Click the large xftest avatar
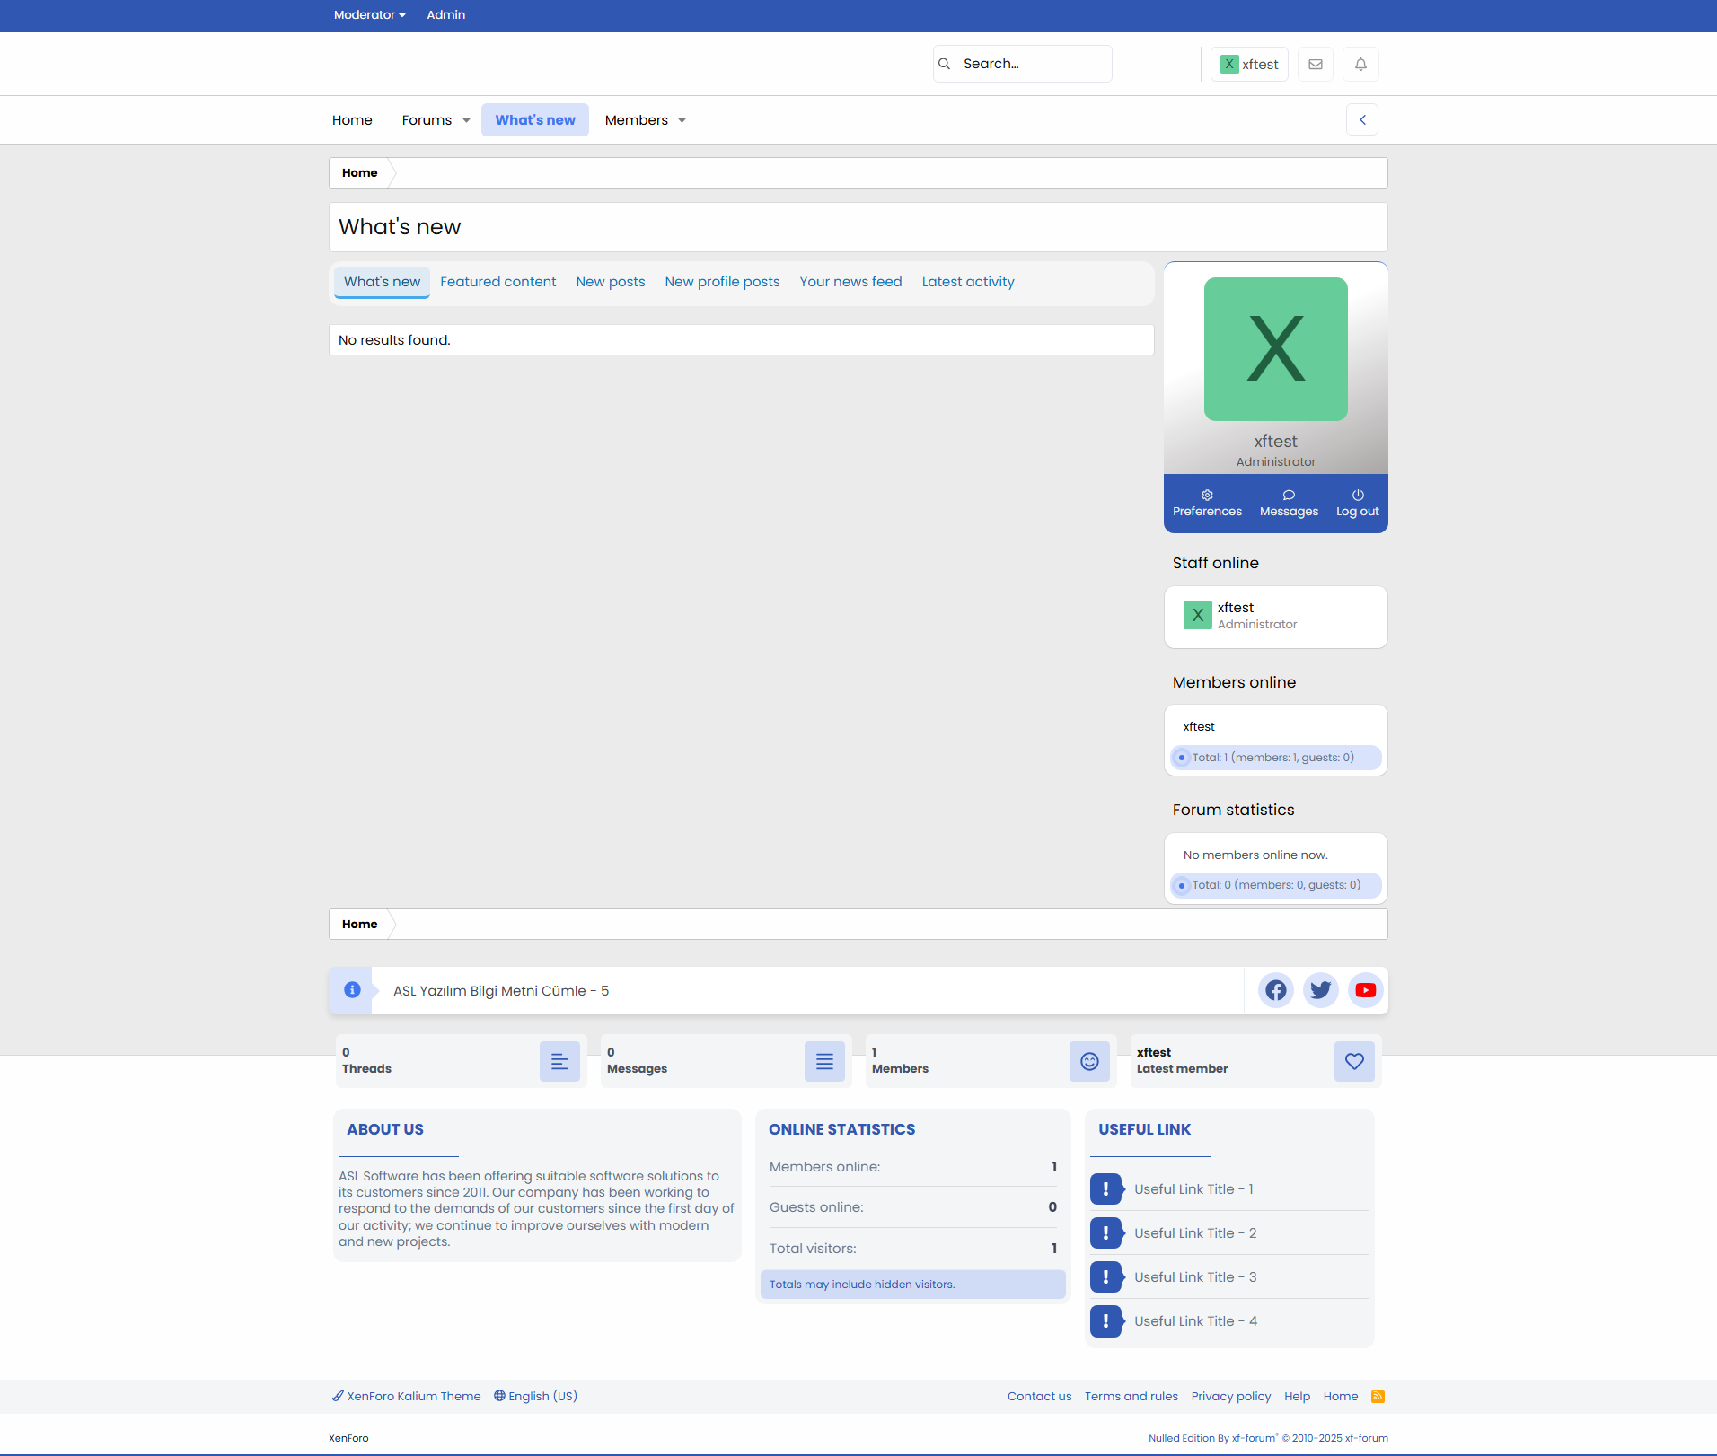 click(x=1275, y=349)
